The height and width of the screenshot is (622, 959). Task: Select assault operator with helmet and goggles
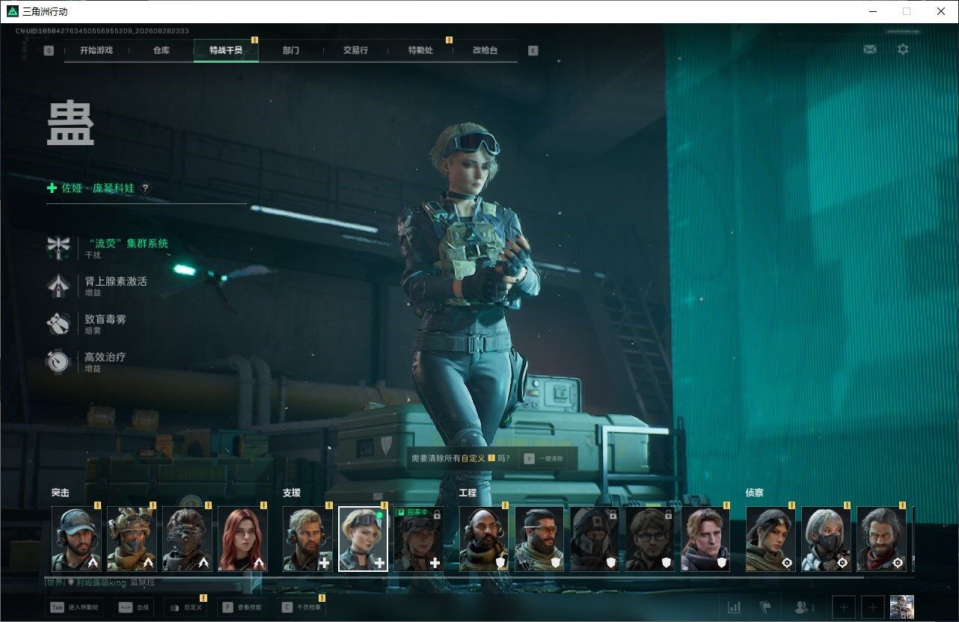click(x=132, y=539)
